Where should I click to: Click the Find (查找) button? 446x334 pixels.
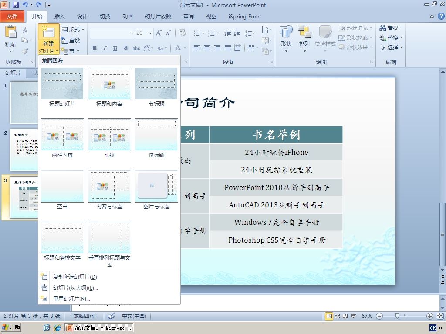click(389, 28)
